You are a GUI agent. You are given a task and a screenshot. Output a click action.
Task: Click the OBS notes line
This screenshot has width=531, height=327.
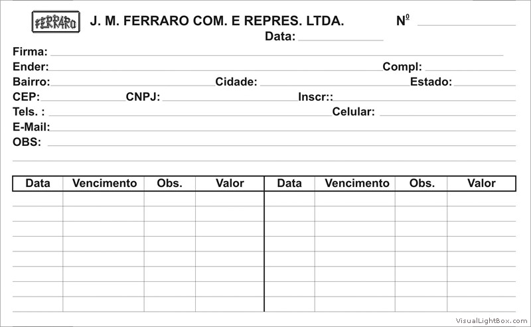click(x=281, y=141)
